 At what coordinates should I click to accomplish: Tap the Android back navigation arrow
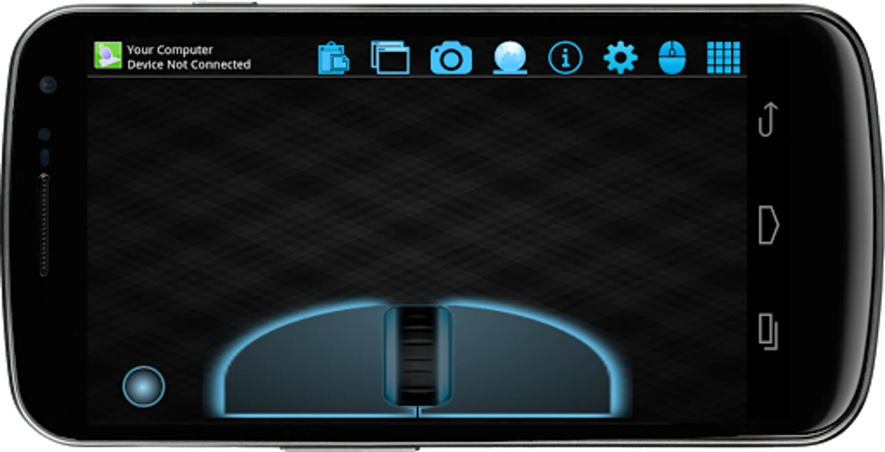[768, 120]
